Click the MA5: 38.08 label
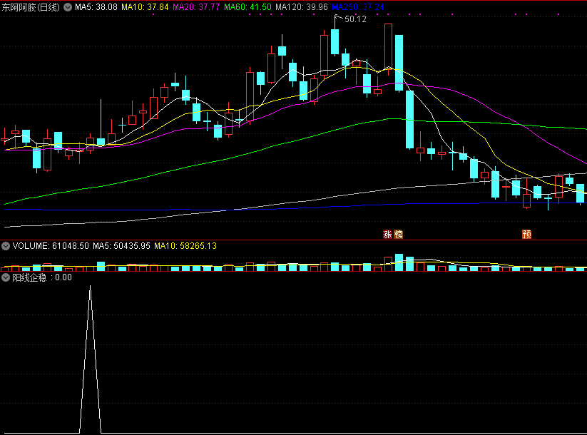Image resolution: width=587 pixels, height=435 pixels. (x=96, y=7)
